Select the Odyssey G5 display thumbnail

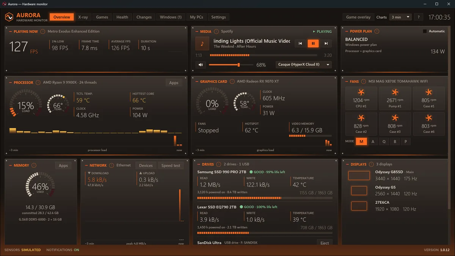click(x=359, y=190)
